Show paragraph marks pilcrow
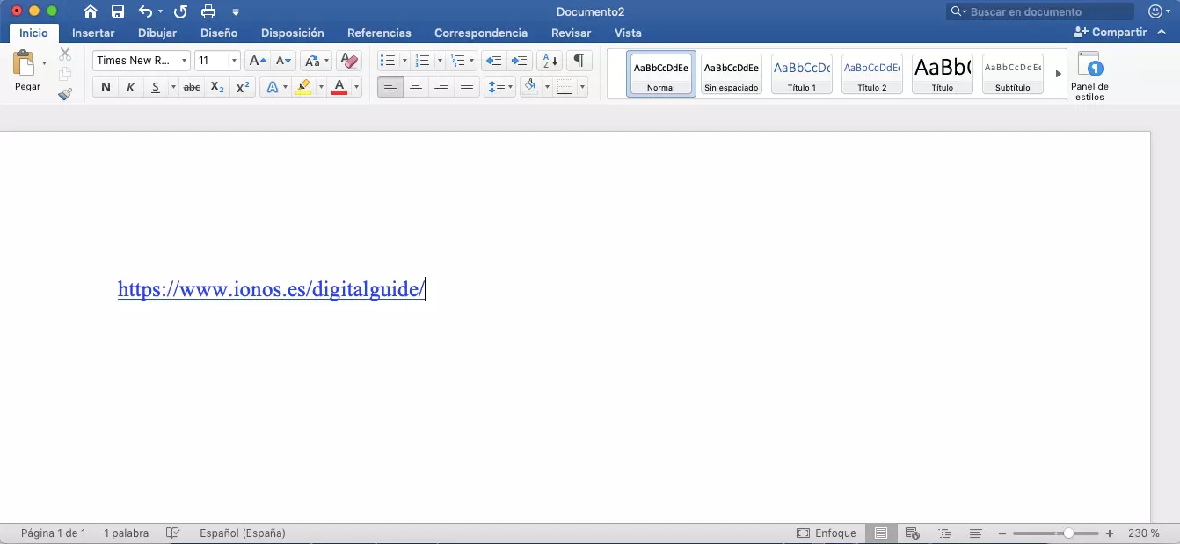Viewport: 1180px width, 544px height. click(579, 61)
